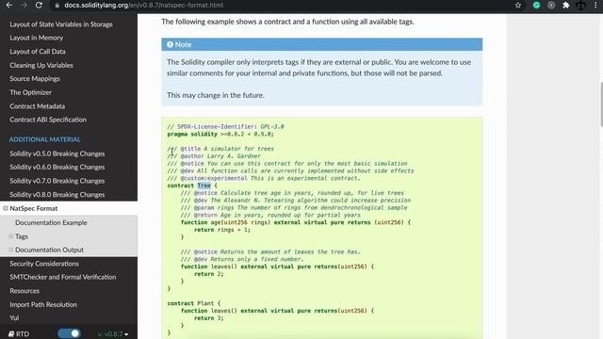Image resolution: width=603 pixels, height=339 pixels.
Task: Open the v: v0.8.7 version dropdown
Action: (x=113, y=334)
